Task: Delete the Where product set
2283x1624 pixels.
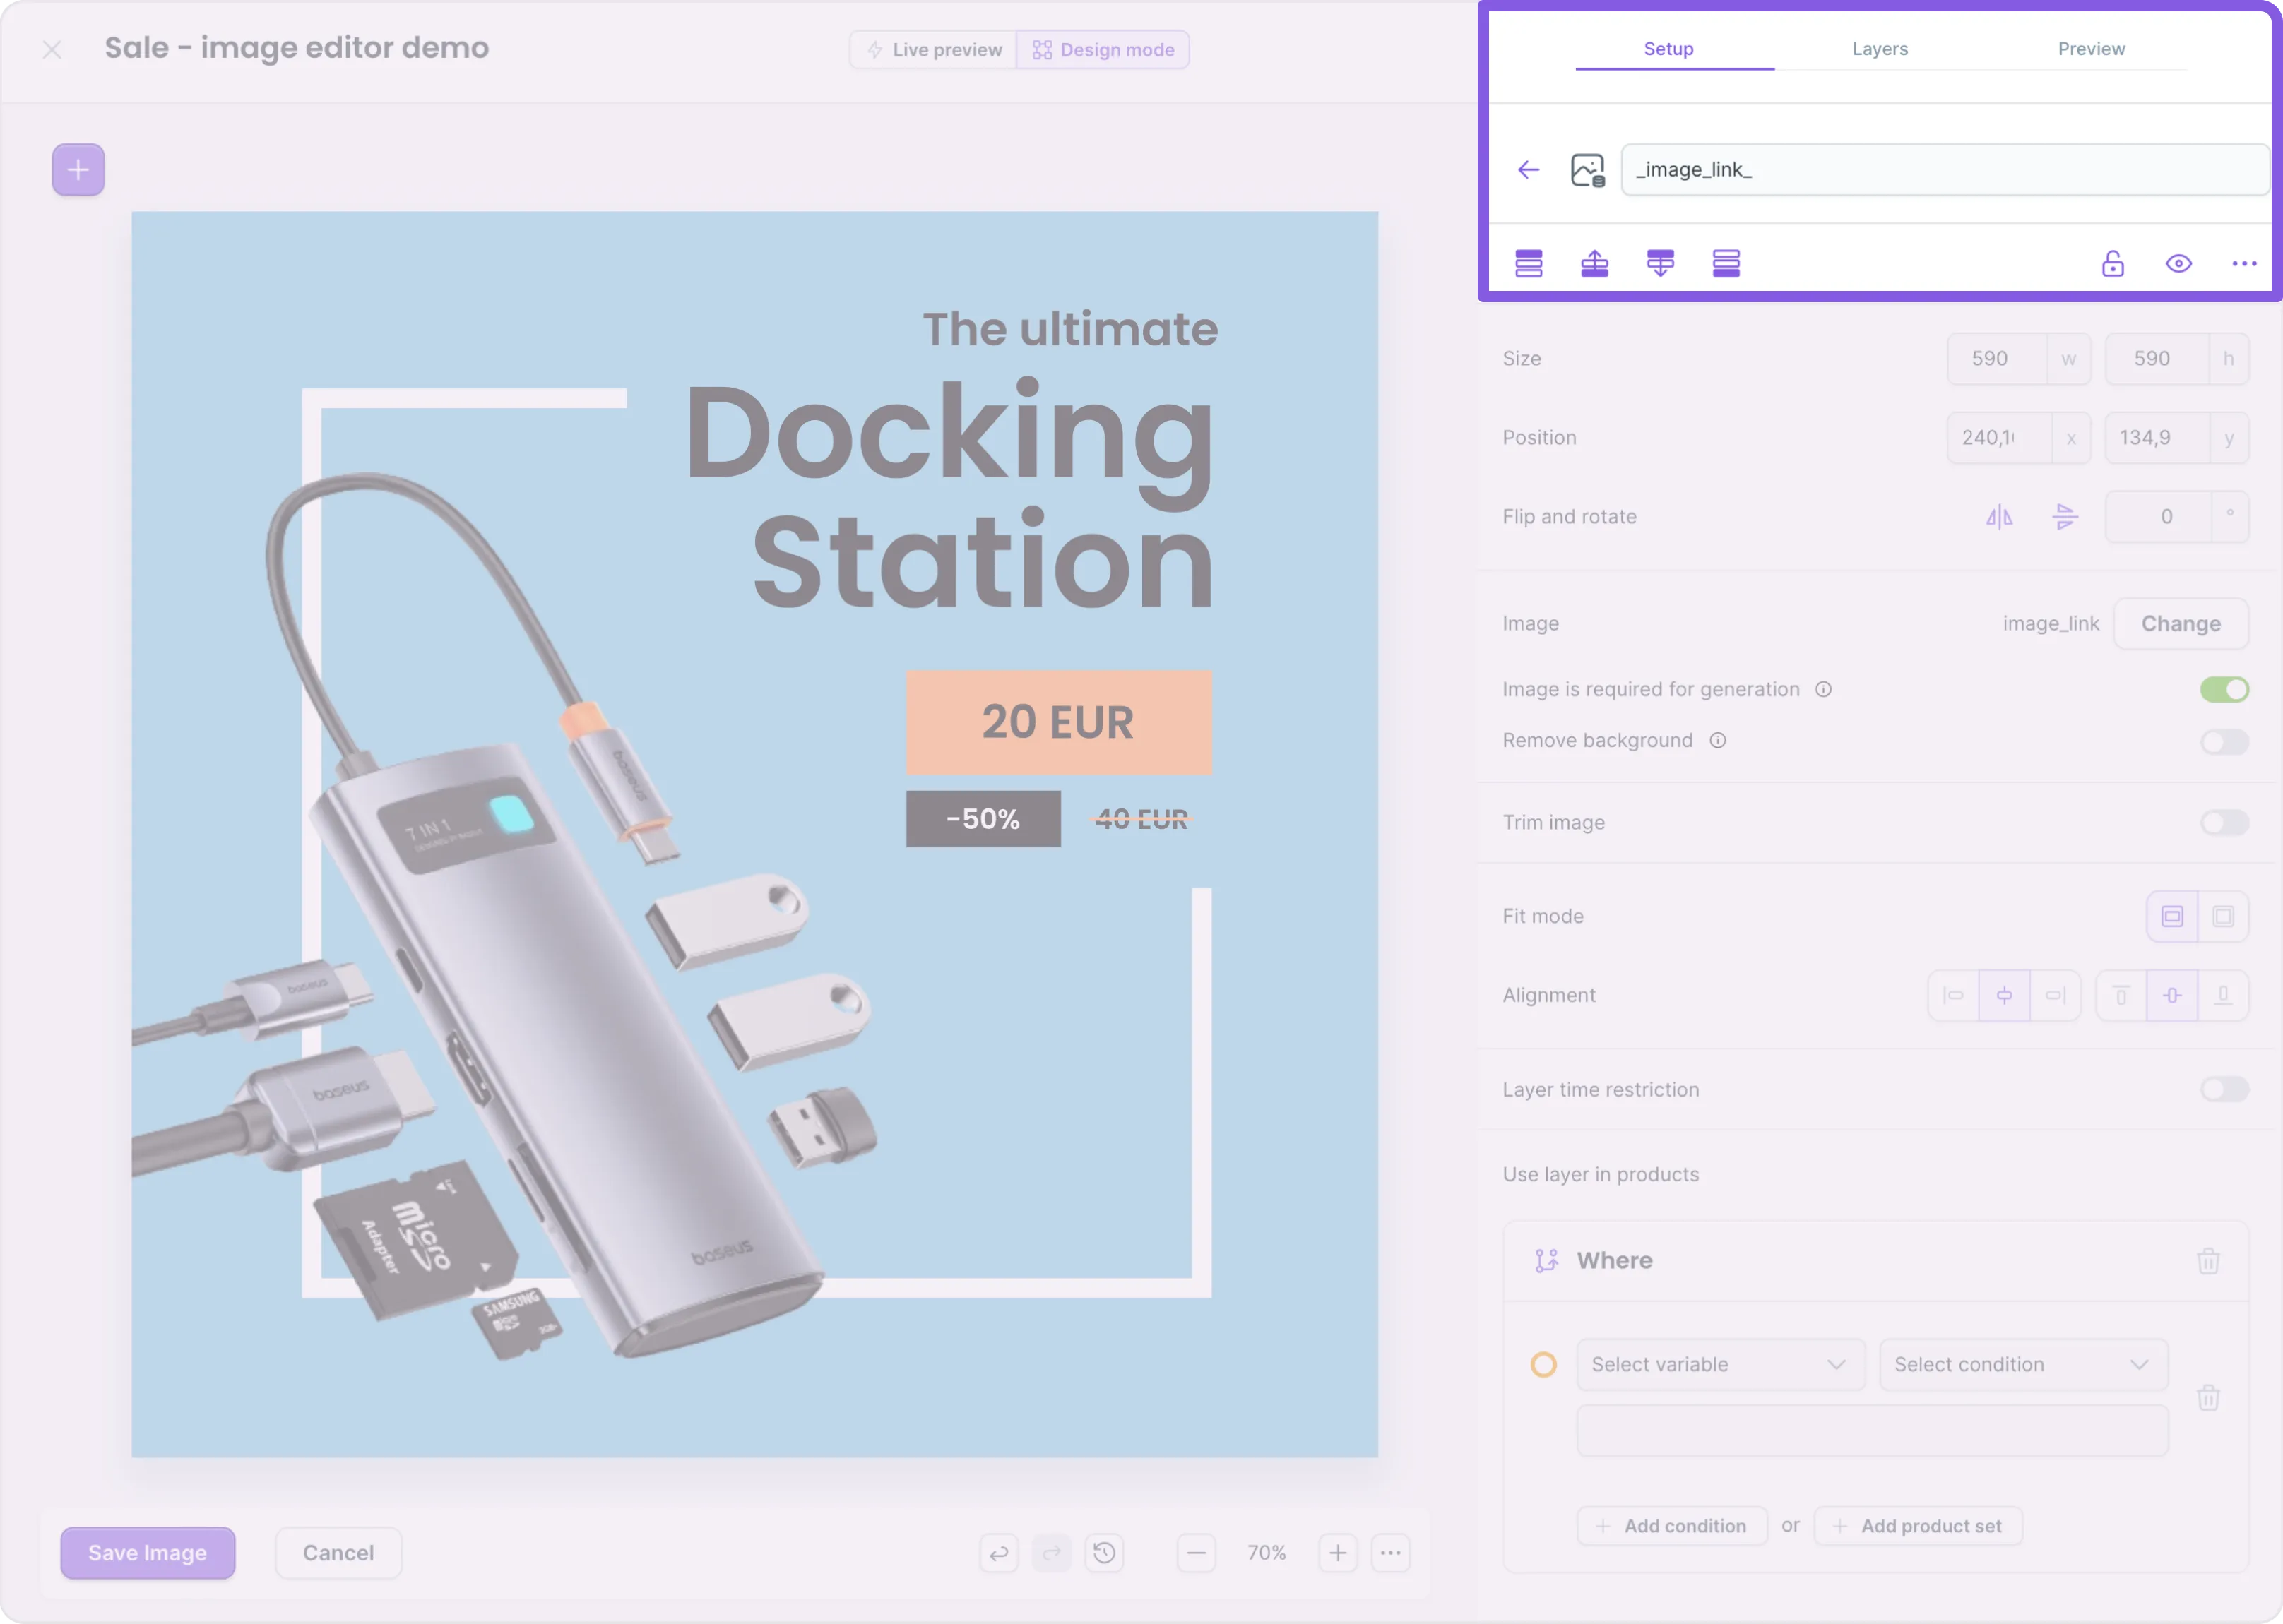Action: [2208, 1261]
